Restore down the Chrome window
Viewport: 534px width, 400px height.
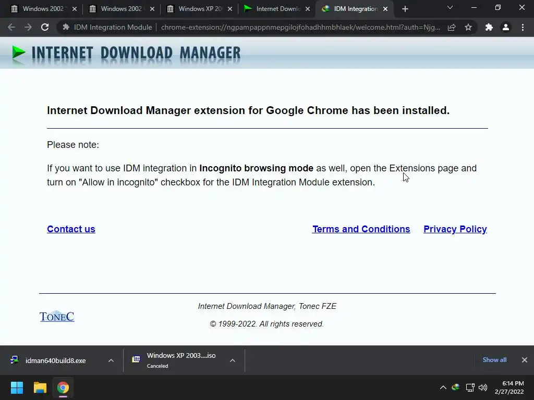tap(498, 7)
